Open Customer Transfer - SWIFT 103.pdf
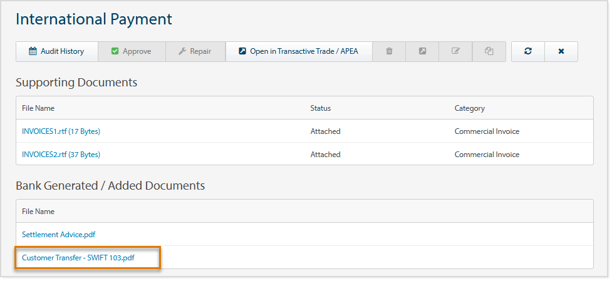 [78, 257]
